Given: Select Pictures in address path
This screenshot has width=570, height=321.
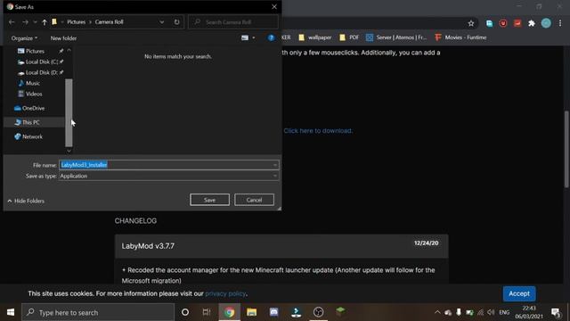Looking at the screenshot, I should pos(77,22).
